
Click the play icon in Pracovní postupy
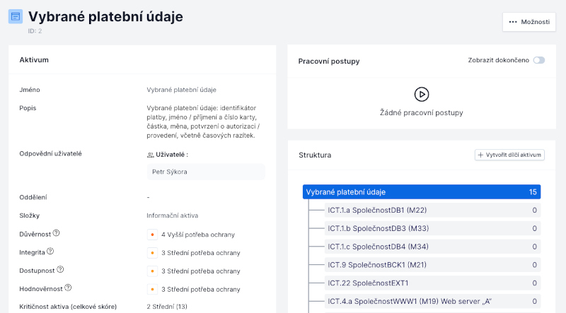pos(421,94)
